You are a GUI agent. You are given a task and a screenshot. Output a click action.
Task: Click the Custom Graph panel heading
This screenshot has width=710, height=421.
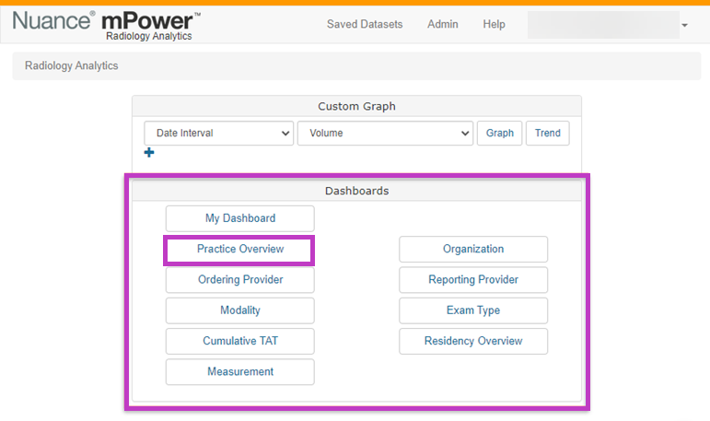click(356, 106)
